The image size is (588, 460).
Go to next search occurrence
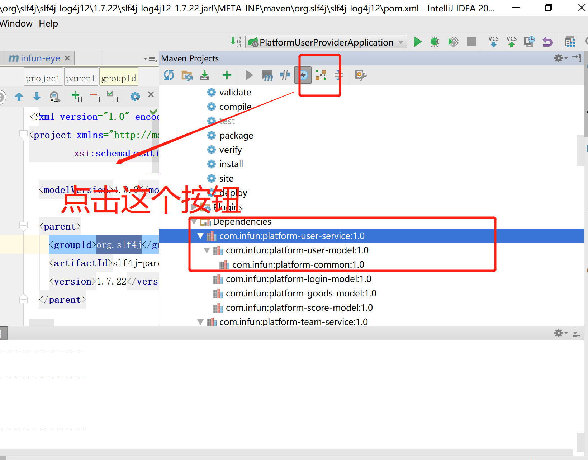(x=37, y=96)
